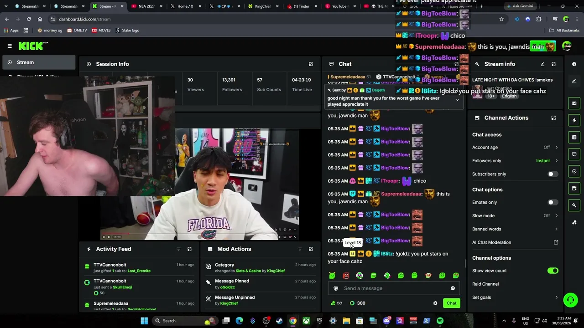Open Followers only settings

pyautogui.click(x=515, y=161)
